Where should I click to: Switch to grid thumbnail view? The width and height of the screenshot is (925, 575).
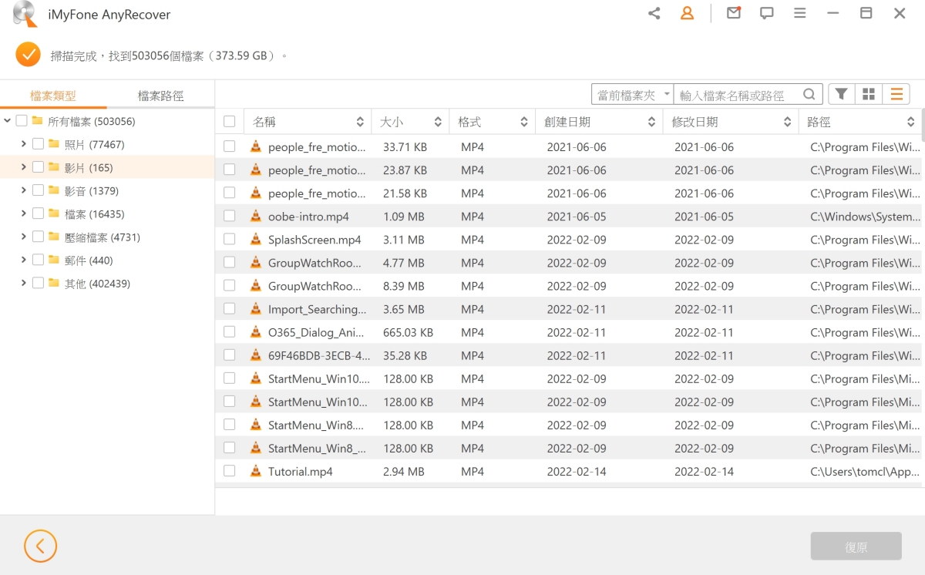869,94
